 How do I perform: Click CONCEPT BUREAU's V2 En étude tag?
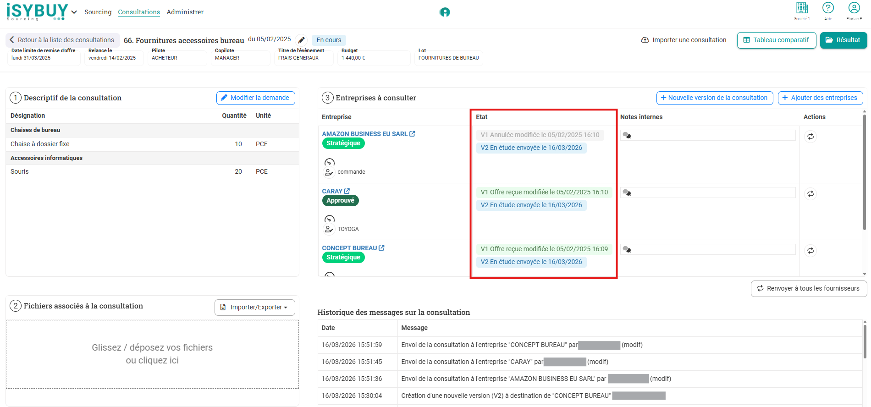click(x=531, y=262)
